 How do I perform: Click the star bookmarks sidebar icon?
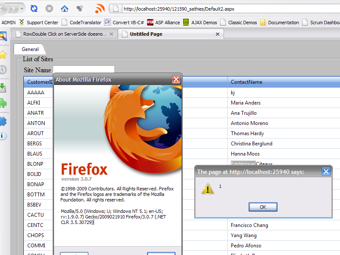pos(3,55)
